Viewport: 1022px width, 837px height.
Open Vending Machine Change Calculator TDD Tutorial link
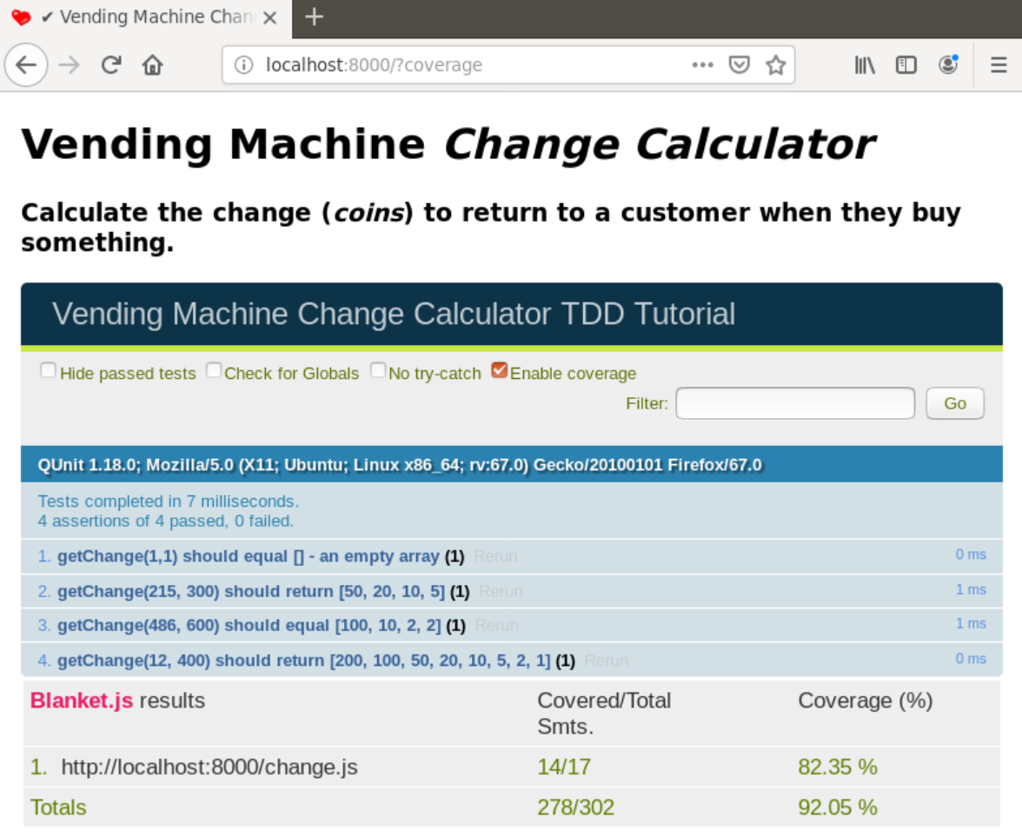point(394,314)
